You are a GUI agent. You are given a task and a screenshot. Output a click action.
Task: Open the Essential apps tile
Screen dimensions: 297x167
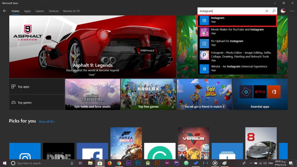[x=260, y=94]
